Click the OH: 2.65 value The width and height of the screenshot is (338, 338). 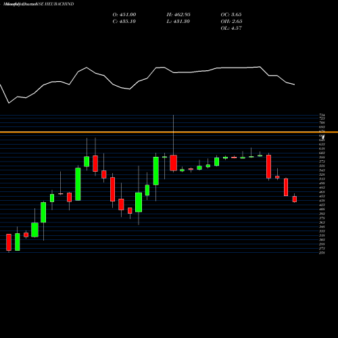[x=231, y=22]
